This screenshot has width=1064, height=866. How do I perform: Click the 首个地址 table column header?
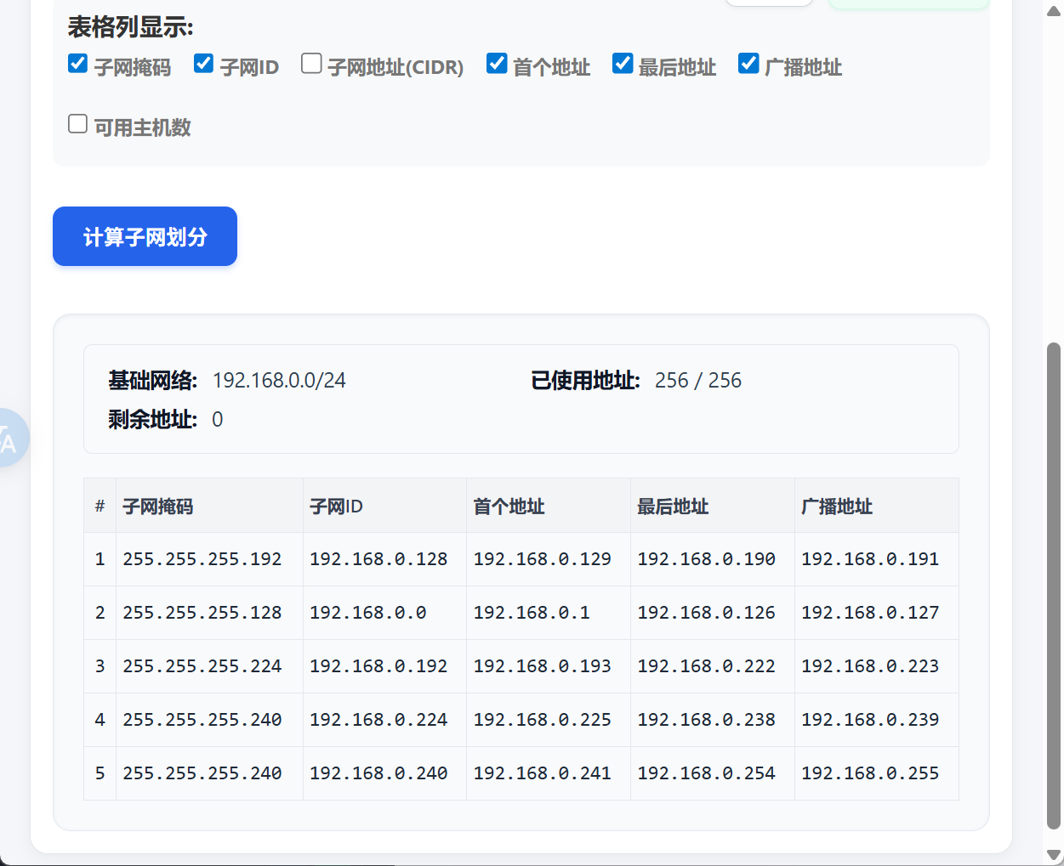coord(509,507)
